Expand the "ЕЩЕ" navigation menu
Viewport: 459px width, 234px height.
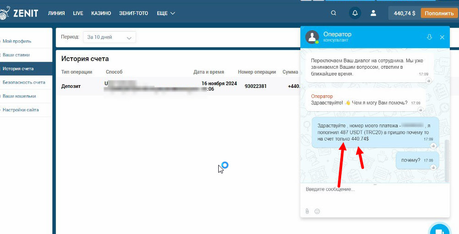[x=166, y=13]
